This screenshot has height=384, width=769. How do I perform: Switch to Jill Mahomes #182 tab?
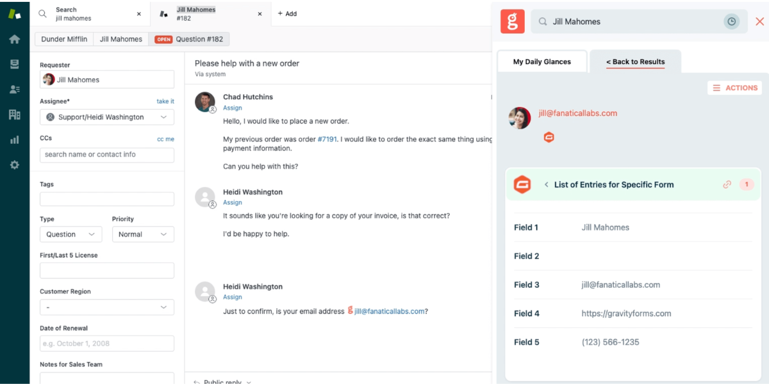coord(211,13)
